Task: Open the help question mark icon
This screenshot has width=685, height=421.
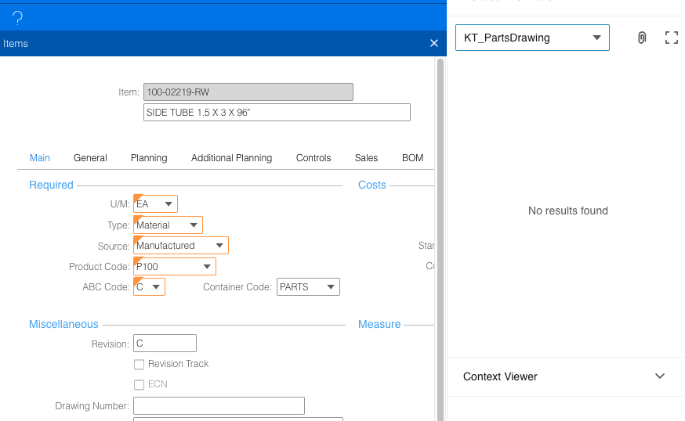Action: (x=17, y=18)
